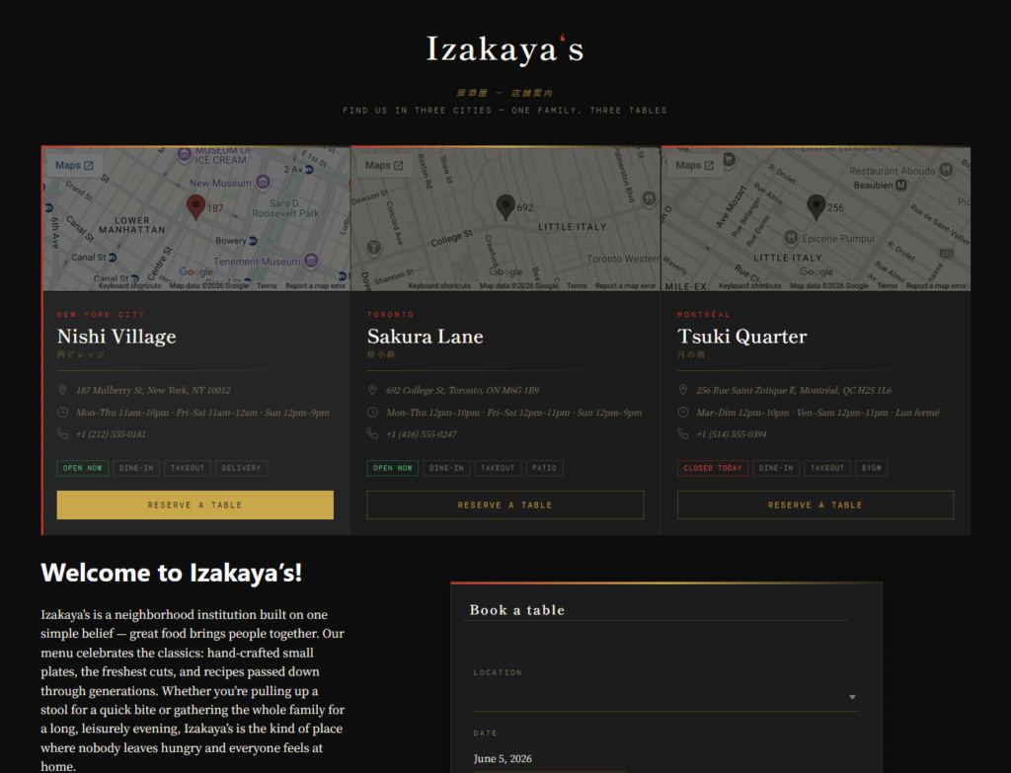Reserve a table at Tsuki Quarter
Screen dimensions: 1011x773
(816, 504)
